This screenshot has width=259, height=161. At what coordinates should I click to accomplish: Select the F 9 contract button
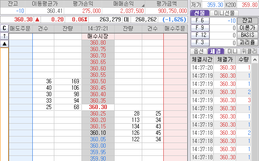(200, 28)
